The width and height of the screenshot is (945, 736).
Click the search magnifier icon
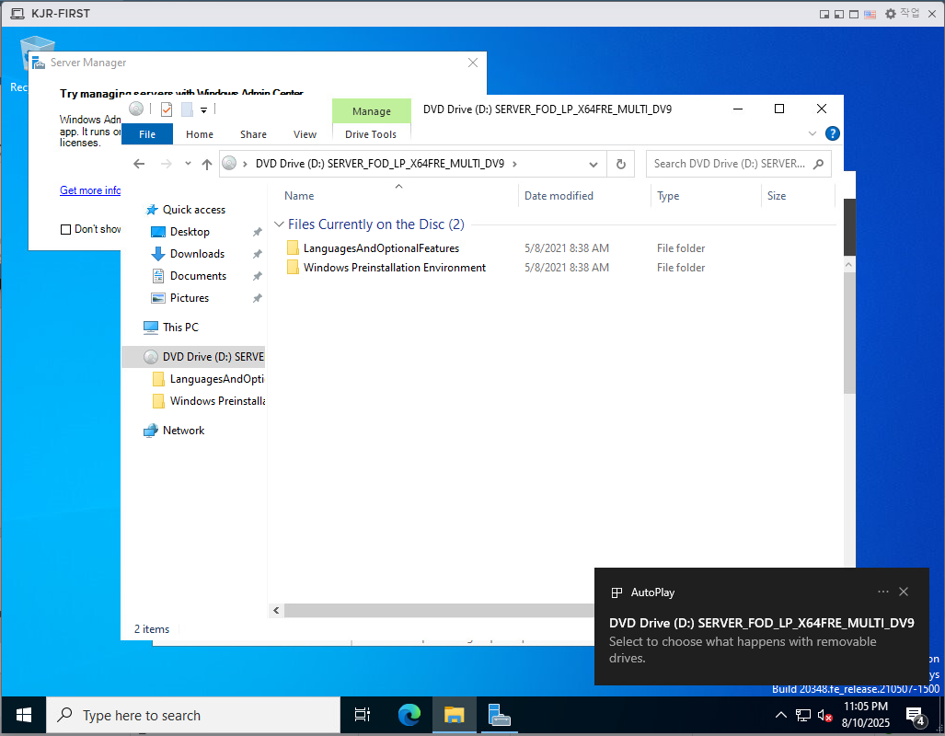(x=818, y=164)
